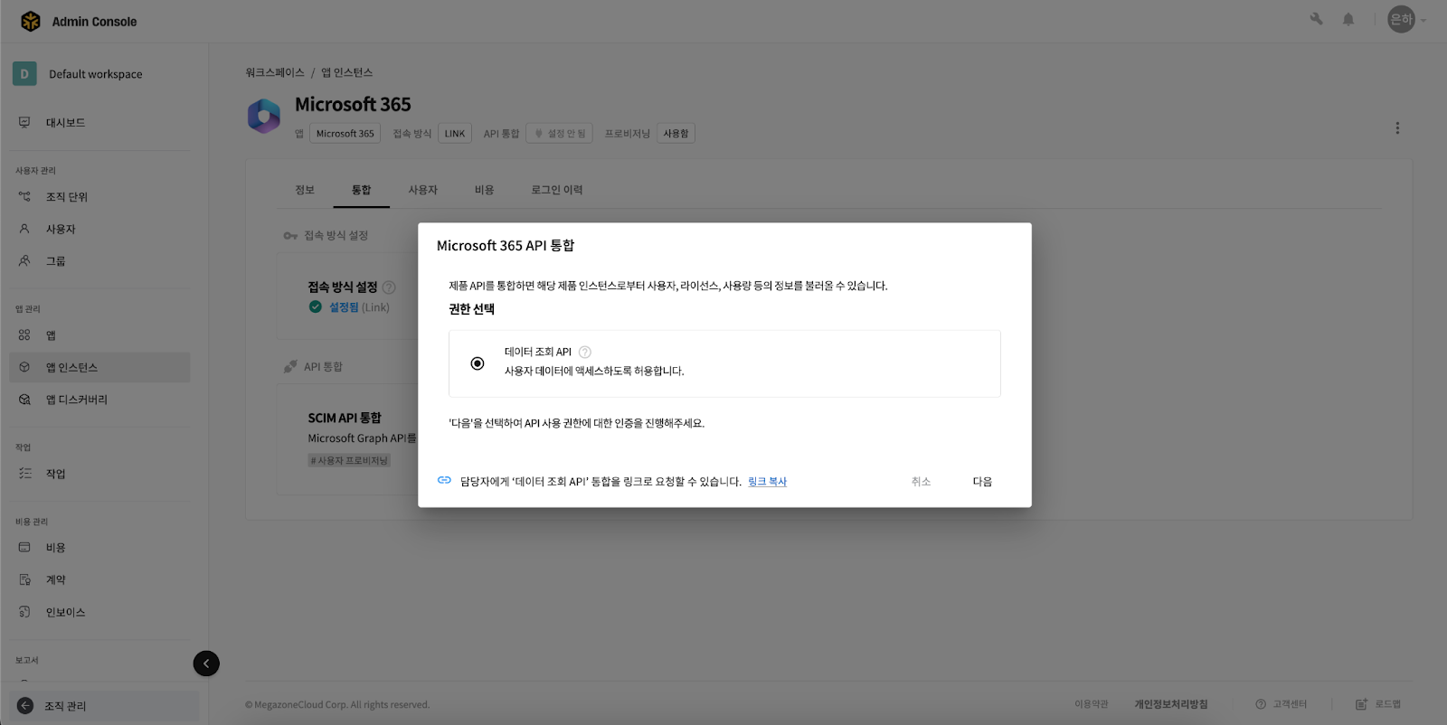Image resolution: width=1447 pixels, height=725 pixels.
Task: Click the 워크스페이스 breadcrumb
Action: [x=275, y=72]
